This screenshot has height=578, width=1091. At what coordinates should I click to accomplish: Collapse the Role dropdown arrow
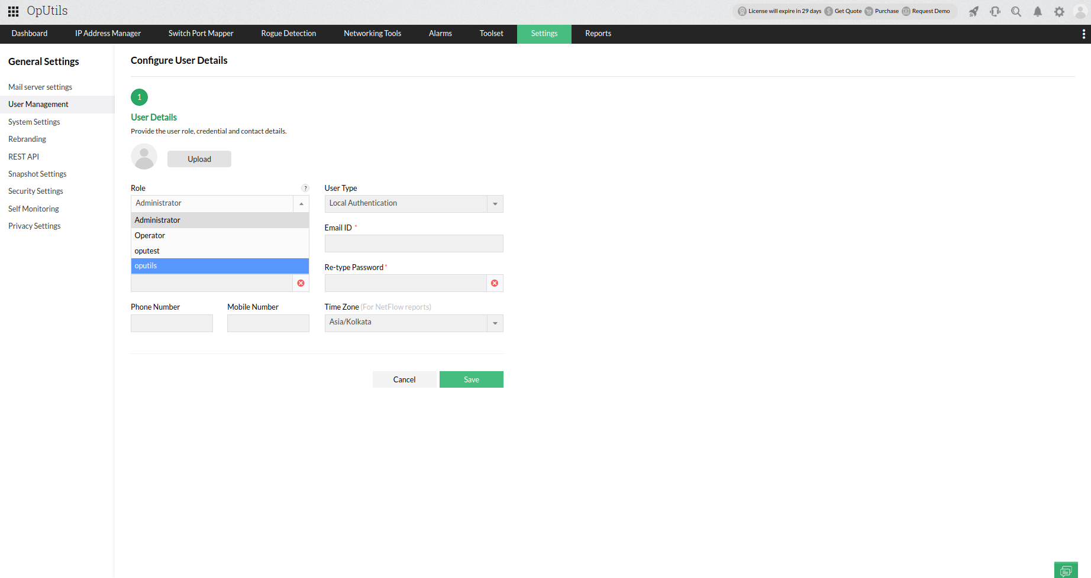(301, 204)
